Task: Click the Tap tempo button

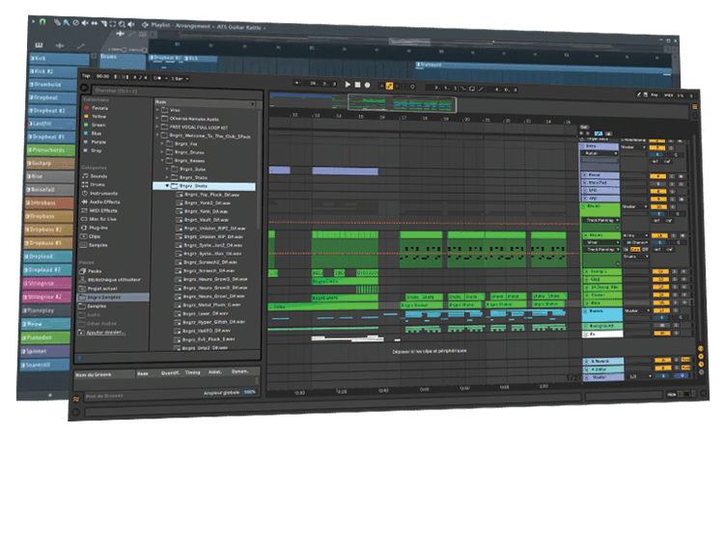Action: pos(85,75)
